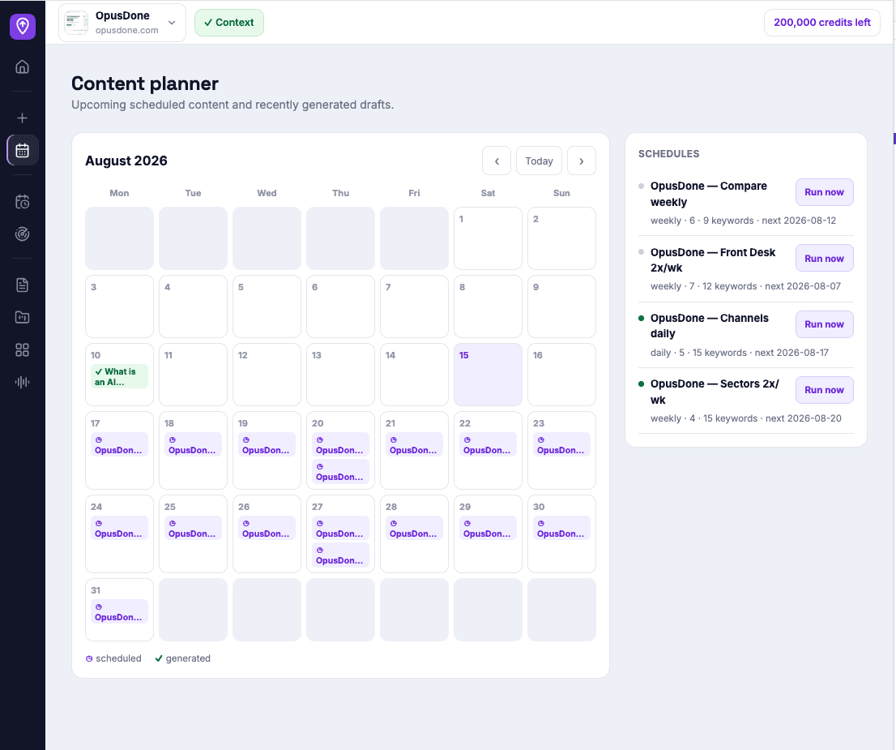Open the grid apps sidebar icon
This screenshot has height=750, width=896.
click(23, 349)
